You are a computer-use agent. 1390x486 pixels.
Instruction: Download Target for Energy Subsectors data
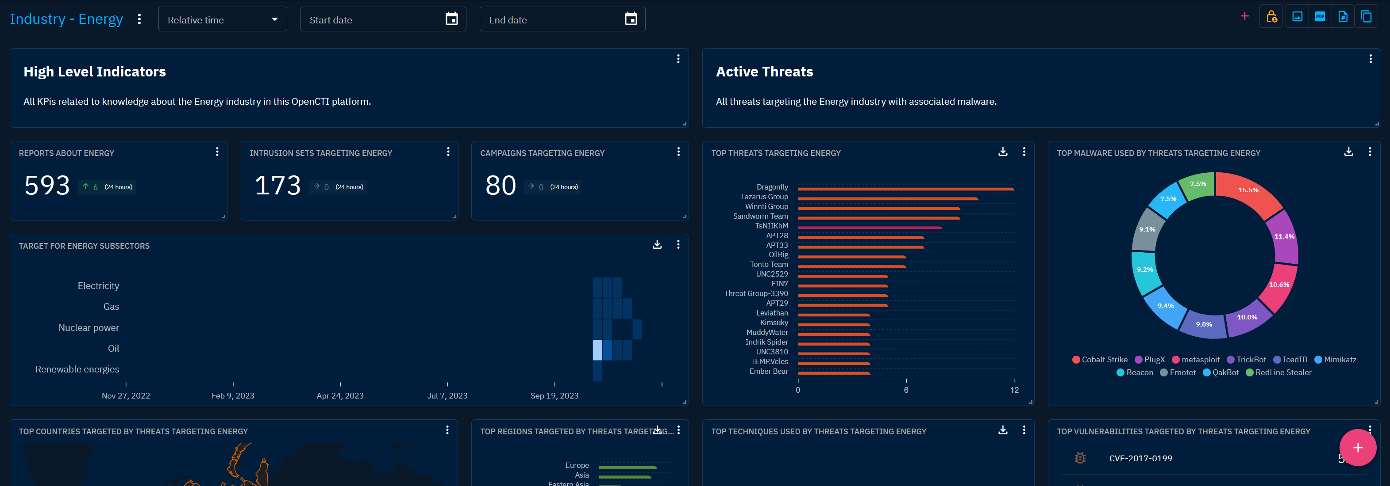(x=657, y=245)
